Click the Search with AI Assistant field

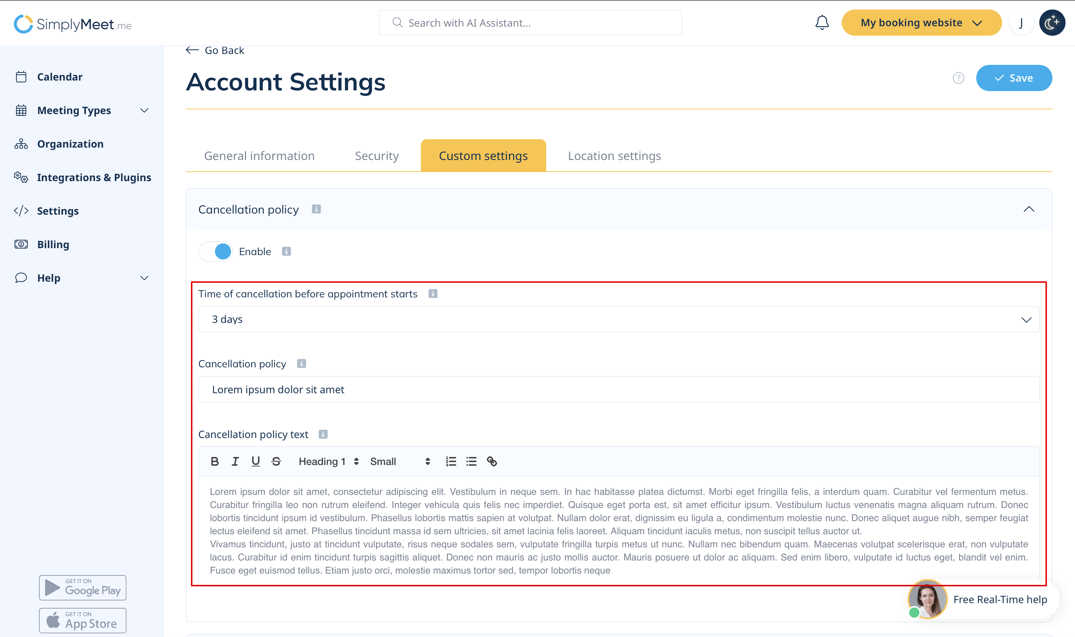(530, 23)
